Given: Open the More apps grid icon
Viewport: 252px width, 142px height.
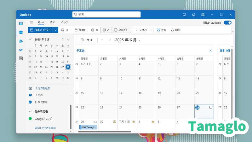Looking at the screenshot, I should pos(21,58).
